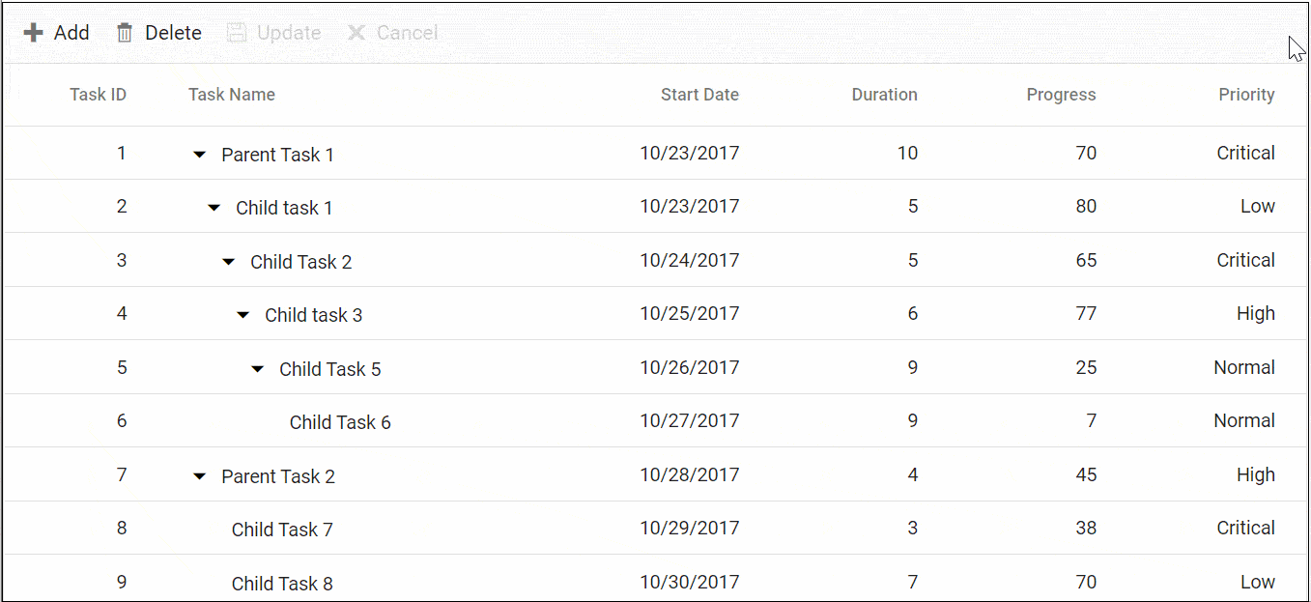This screenshot has width=1311, height=602.
Task: Click the Duration column header
Action: click(x=884, y=95)
